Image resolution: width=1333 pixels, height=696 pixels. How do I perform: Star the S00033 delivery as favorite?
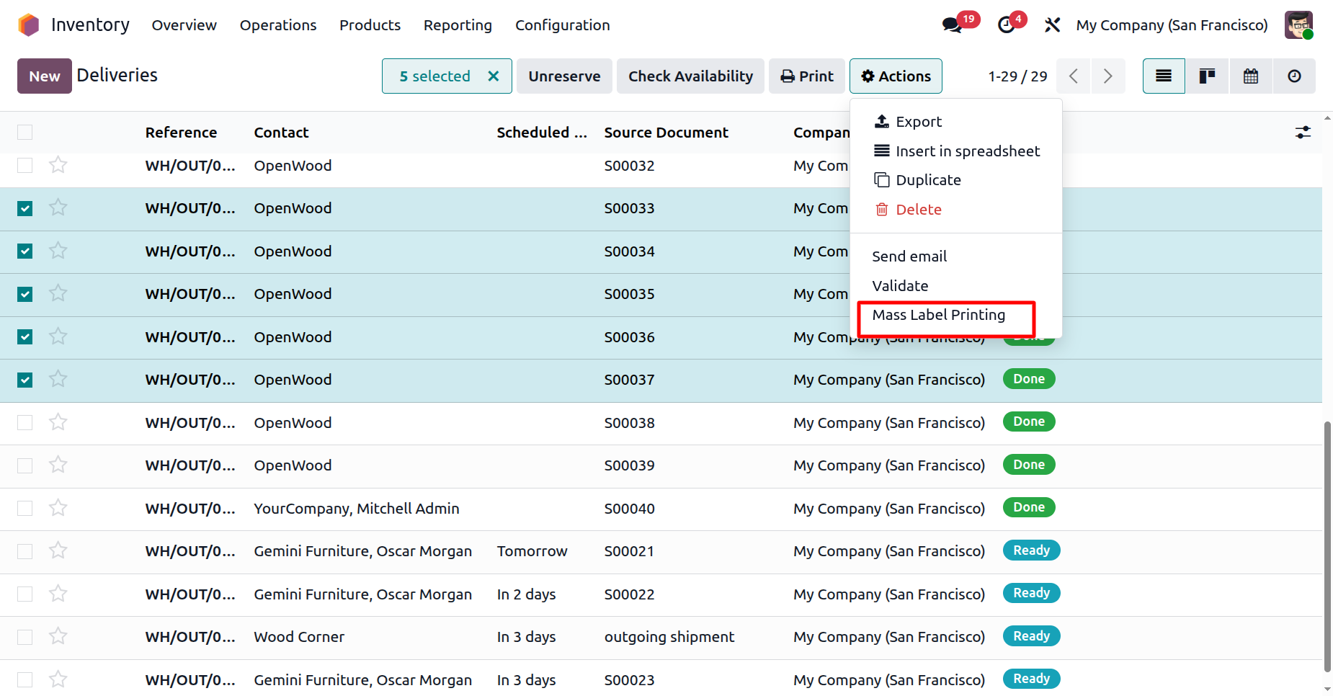pyautogui.click(x=58, y=208)
